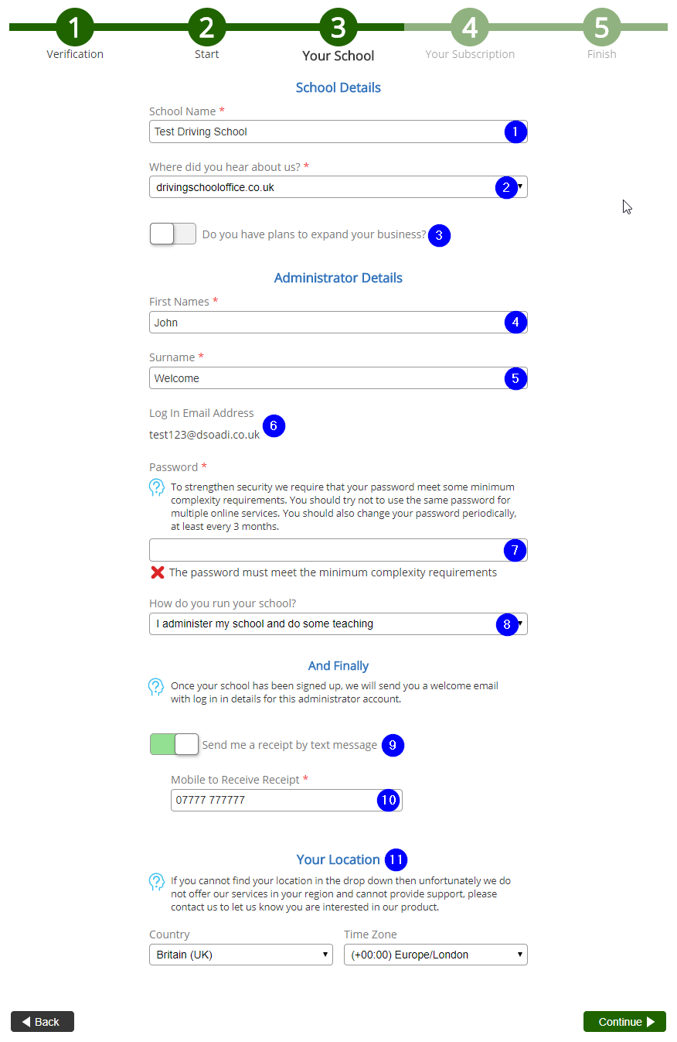Click step 1 Verification circle

tap(74, 27)
